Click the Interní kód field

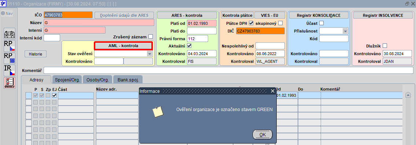(x=52, y=38)
